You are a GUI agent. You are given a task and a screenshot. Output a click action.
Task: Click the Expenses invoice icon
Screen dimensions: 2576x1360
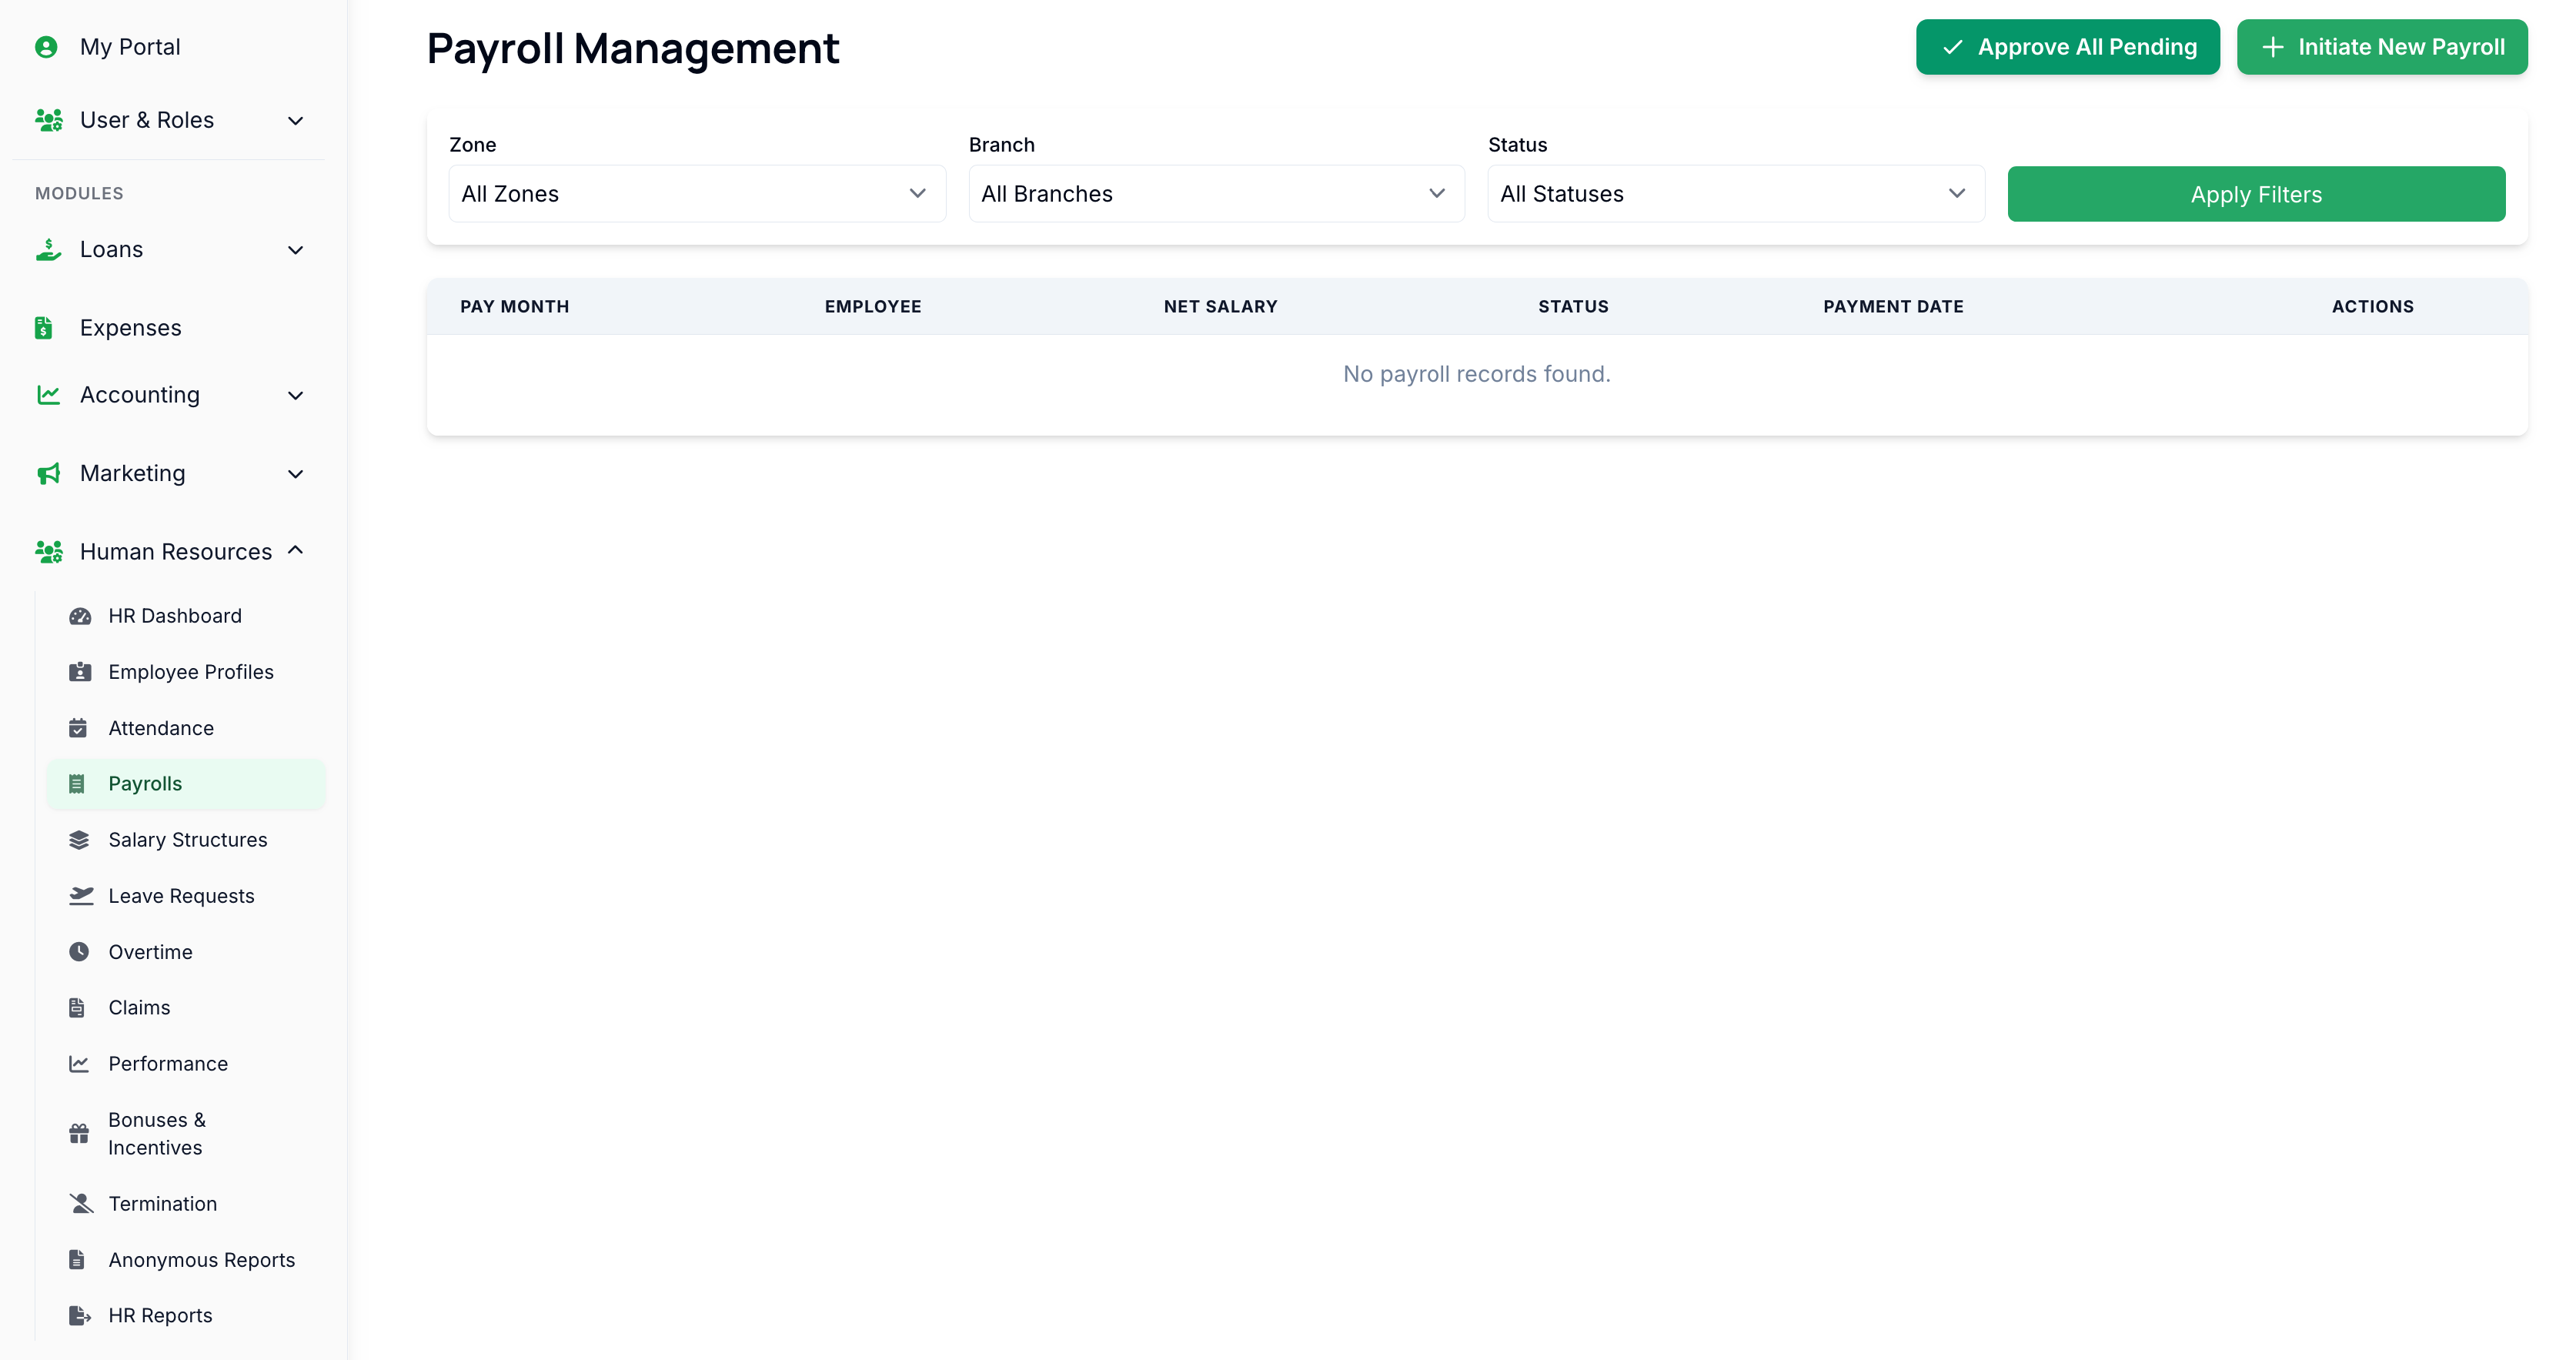44,327
